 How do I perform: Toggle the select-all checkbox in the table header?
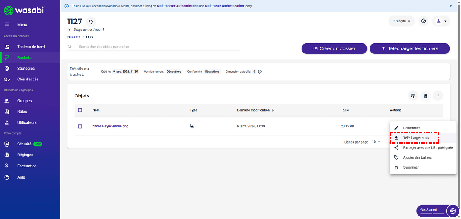pos(80,110)
